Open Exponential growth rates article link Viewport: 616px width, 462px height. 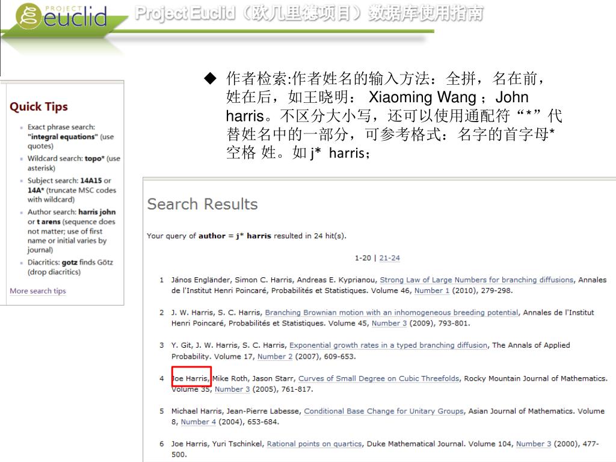pos(388,345)
